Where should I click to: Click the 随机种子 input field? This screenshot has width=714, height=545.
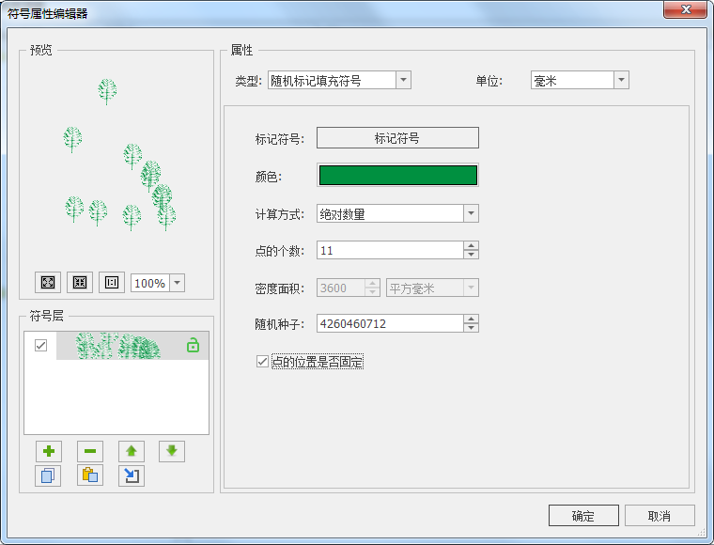point(390,323)
